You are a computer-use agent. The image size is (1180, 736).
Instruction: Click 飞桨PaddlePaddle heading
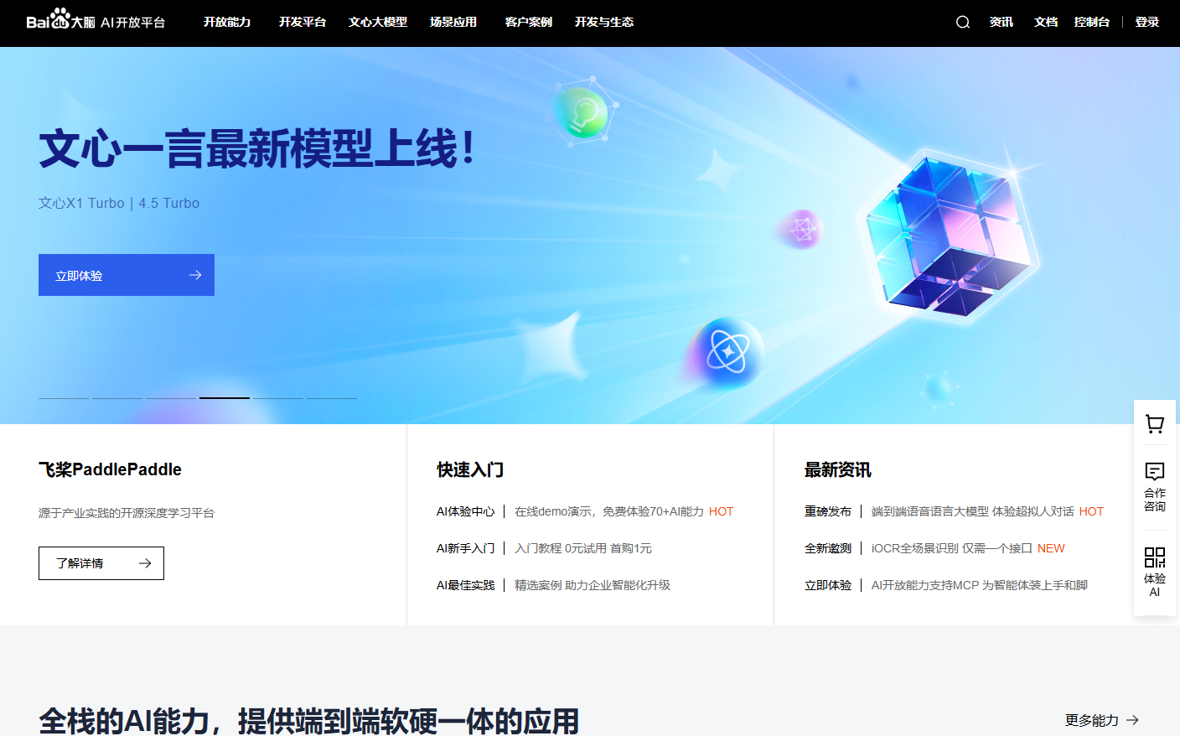[x=110, y=469]
